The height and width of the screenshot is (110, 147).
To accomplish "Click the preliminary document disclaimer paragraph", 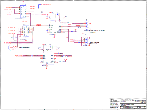I will tap(114, 105).
